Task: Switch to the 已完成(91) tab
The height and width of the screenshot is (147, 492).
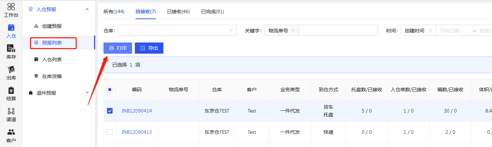Action: click(x=213, y=11)
